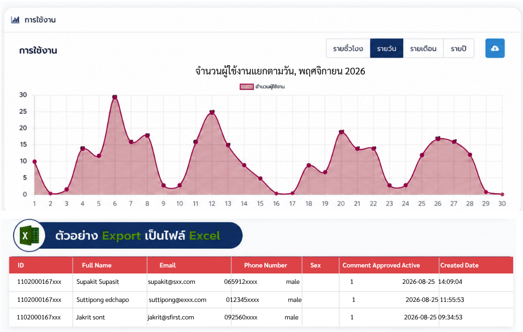Select the data point on day 20
The width and height of the screenshot is (523, 332).
pos(341,132)
